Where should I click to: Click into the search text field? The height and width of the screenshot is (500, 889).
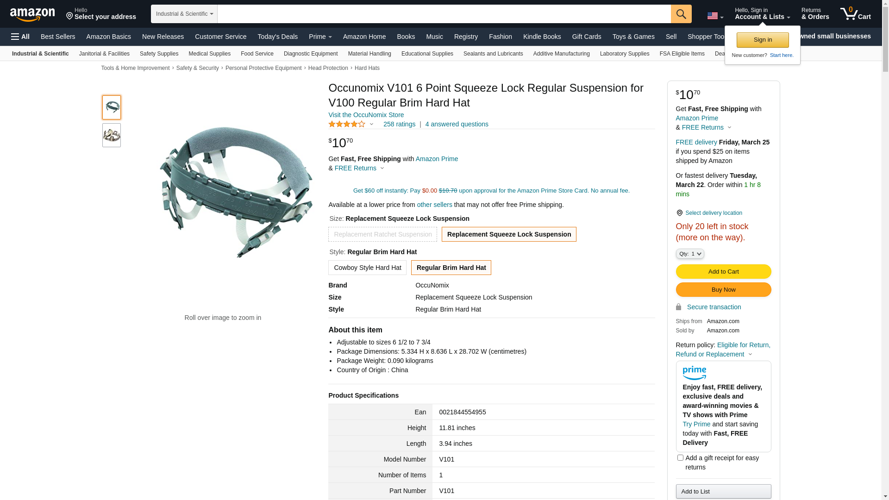point(444,14)
